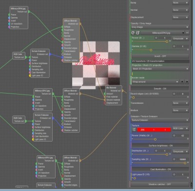Image resolution: width=195 pixels, height=191 pixels.
Task: Click the reset icon beside the Gamma value
Action: click(x=174, y=47)
